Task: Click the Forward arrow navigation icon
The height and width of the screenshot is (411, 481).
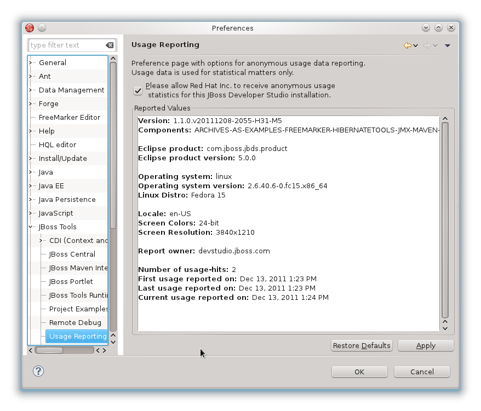Action: click(427, 45)
